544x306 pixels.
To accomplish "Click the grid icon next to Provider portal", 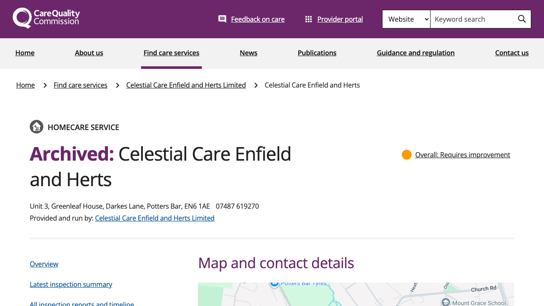I will coord(309,18).
